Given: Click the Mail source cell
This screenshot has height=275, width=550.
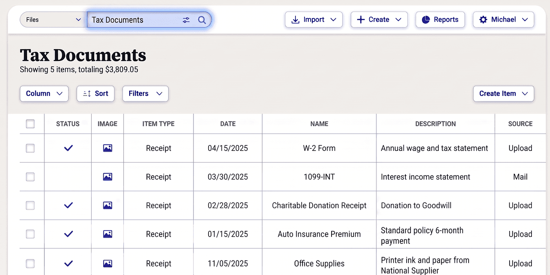Looking at the screenshot, I should [x=521, y=177].
